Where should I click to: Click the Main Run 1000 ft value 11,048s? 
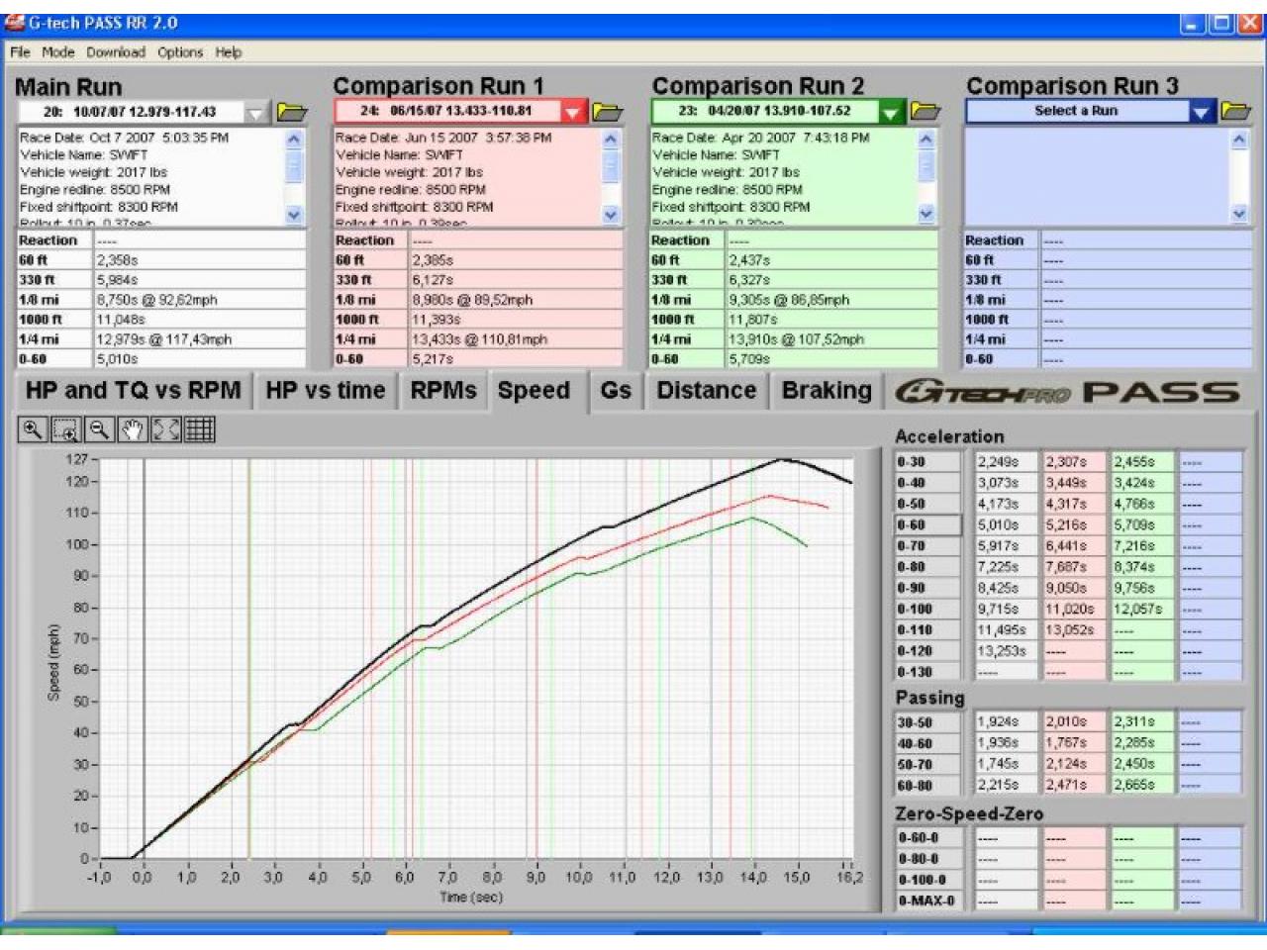click(200, 320)
